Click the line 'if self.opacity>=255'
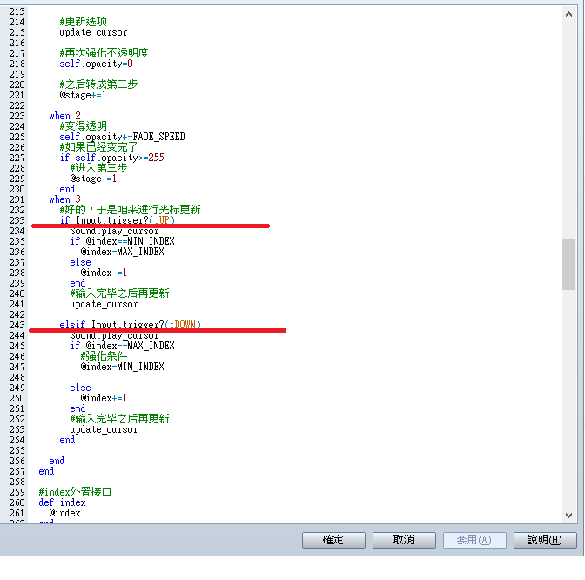 [111, 158]
